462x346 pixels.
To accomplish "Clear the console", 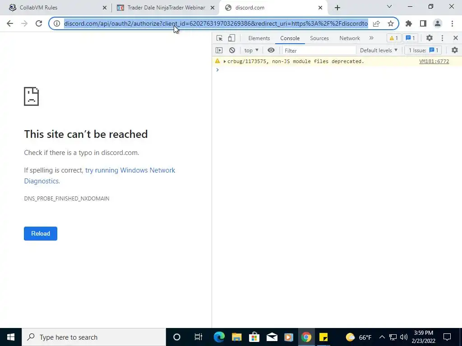I will coord(232,50).
